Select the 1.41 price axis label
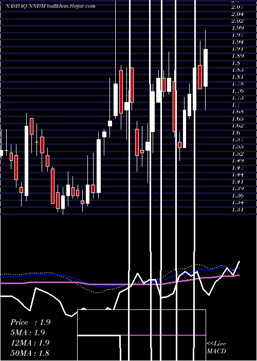This screenshot has height=361, width=257. click(x=237, y=182)
